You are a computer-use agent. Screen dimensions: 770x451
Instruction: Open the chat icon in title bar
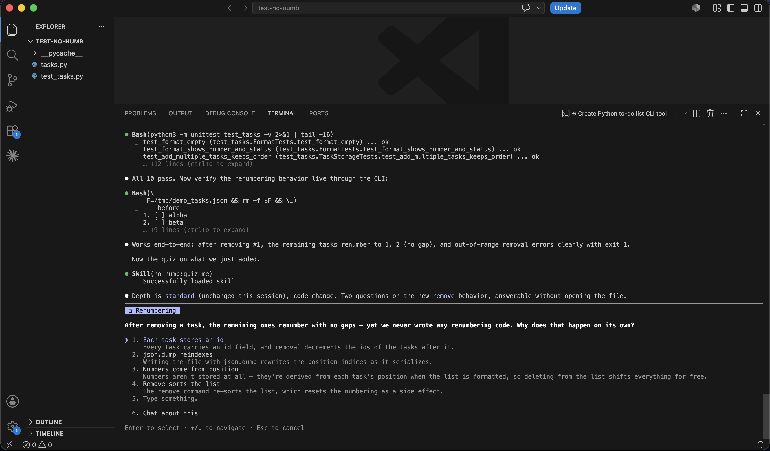pos(526,8)
